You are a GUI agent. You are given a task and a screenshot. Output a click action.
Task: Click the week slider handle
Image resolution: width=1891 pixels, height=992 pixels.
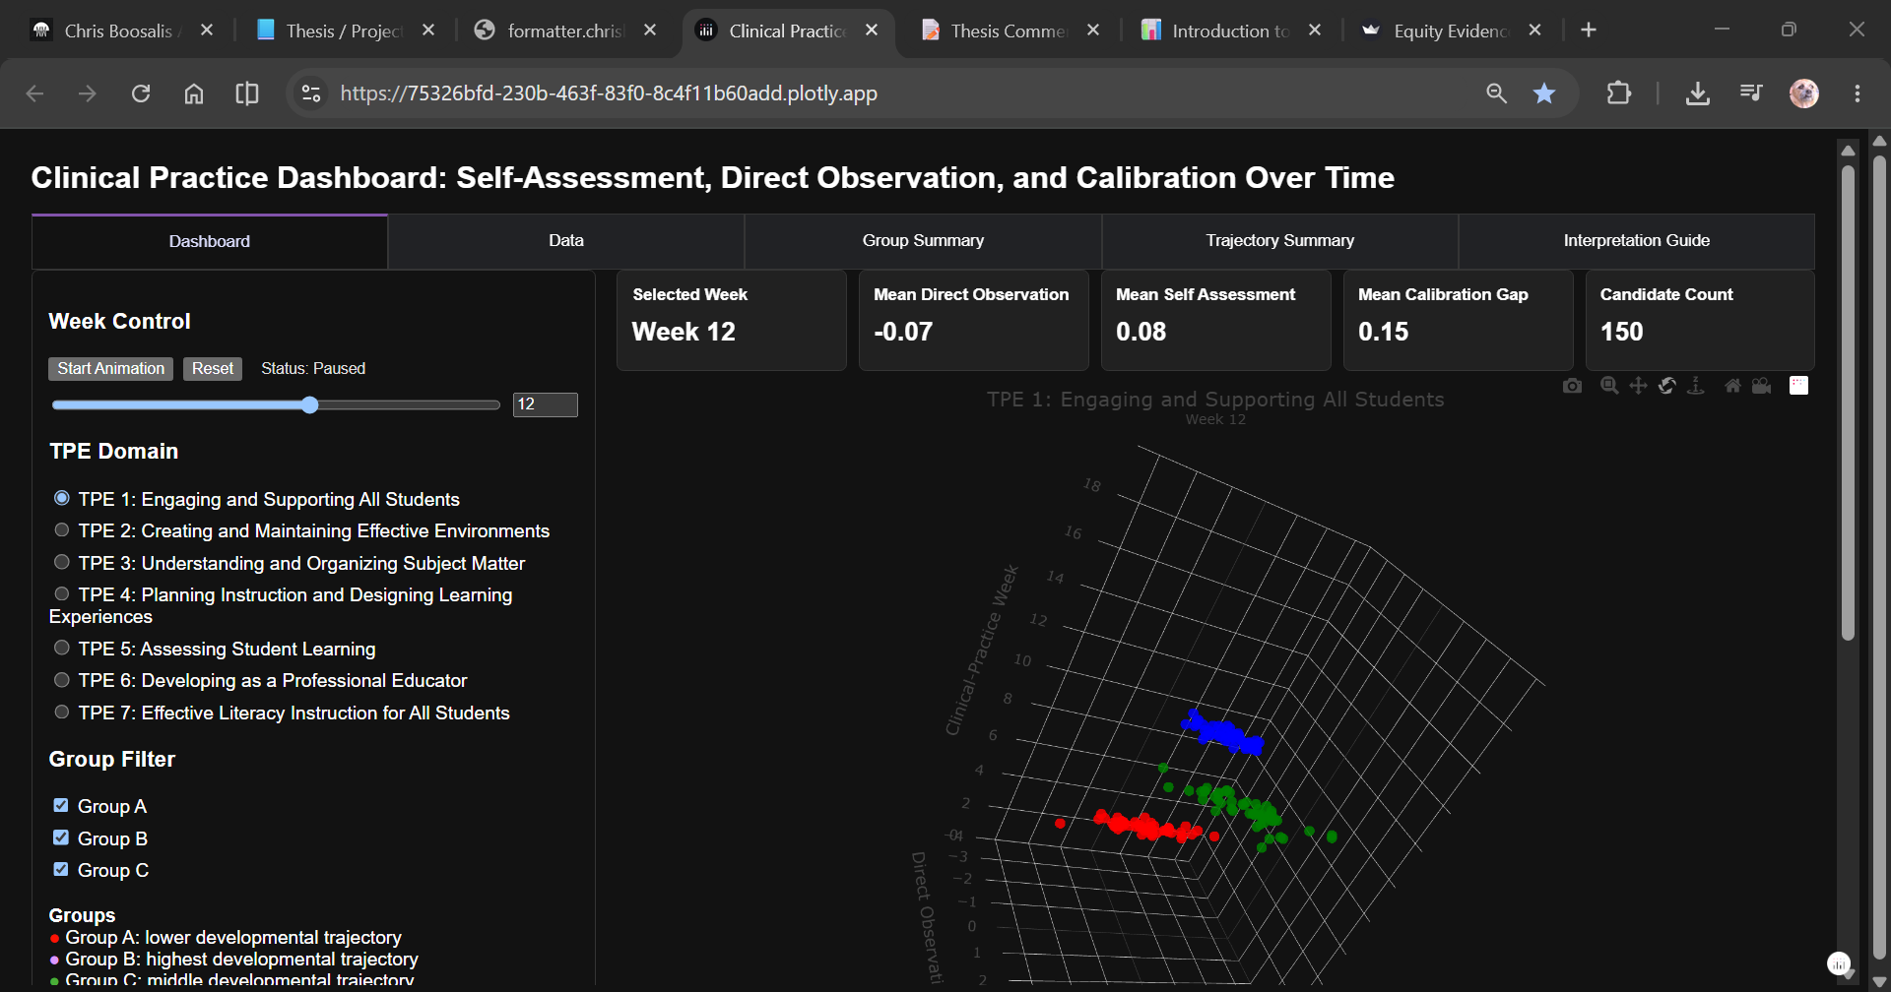pyautogui.click(x=310, y=404)
